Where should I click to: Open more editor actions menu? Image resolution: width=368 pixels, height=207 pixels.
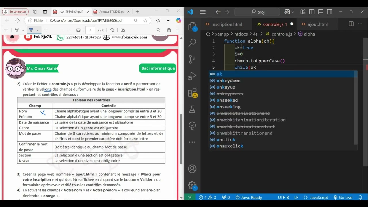(x=360, y=24)
